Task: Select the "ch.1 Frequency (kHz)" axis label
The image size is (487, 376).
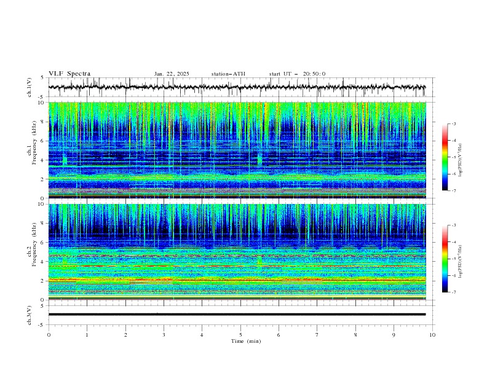Action: [32, 141]
